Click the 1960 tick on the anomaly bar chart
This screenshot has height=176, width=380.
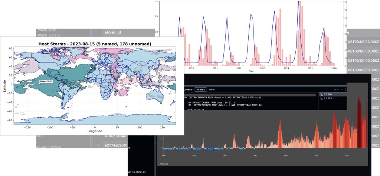click(164, 156)
